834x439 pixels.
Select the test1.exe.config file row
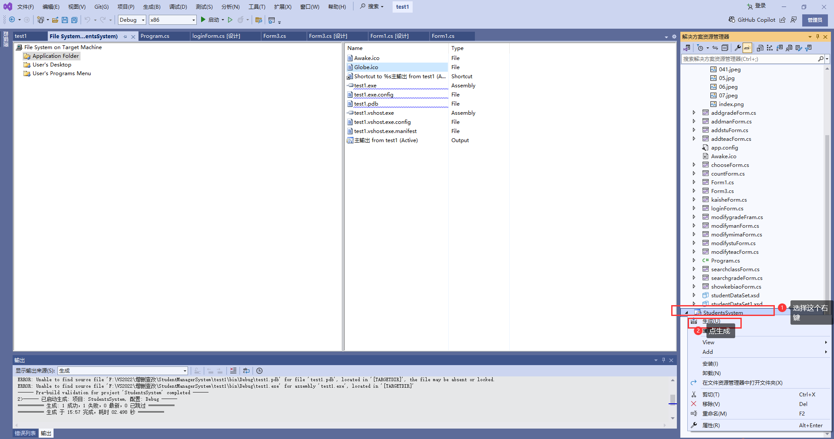(x=397, y=94)
